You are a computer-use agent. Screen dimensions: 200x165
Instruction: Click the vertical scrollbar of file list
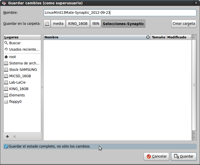coord(194,85)
